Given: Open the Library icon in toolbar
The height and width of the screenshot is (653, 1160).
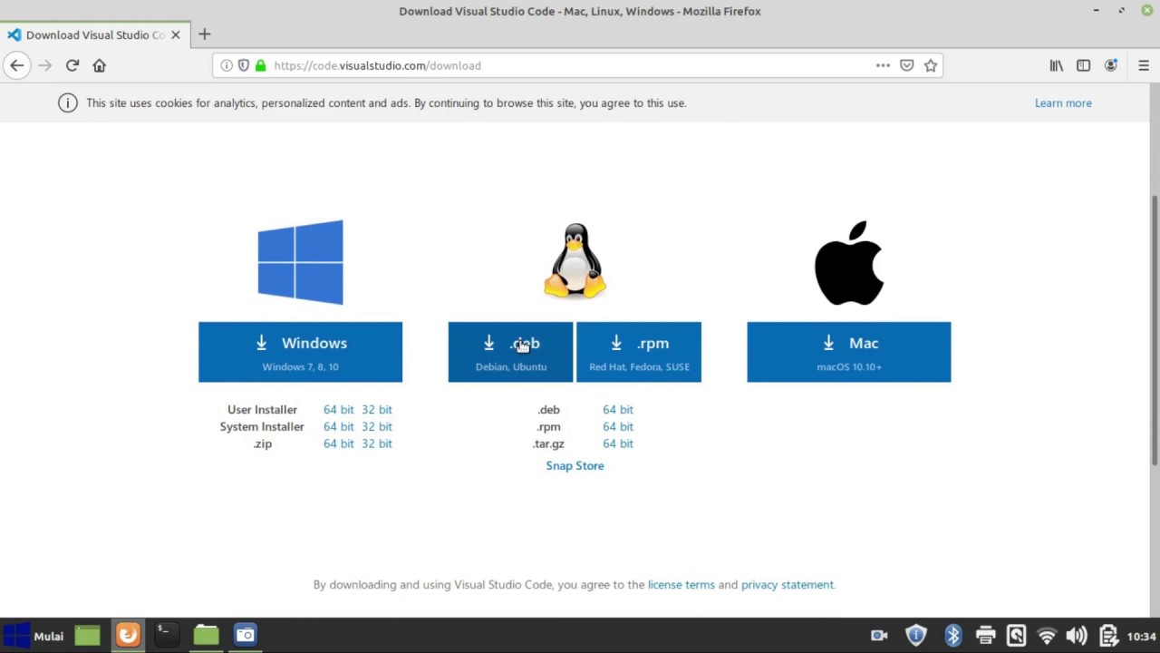Looking at the screenshot, I should pos(1057,65).
